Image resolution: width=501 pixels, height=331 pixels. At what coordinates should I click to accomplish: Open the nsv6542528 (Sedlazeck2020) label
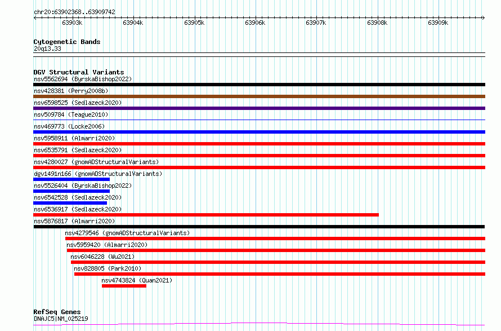point(78,197)
